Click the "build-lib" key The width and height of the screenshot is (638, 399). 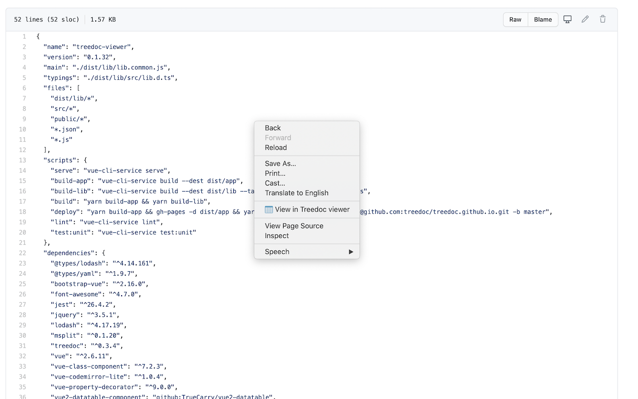(x=70, y=191)
